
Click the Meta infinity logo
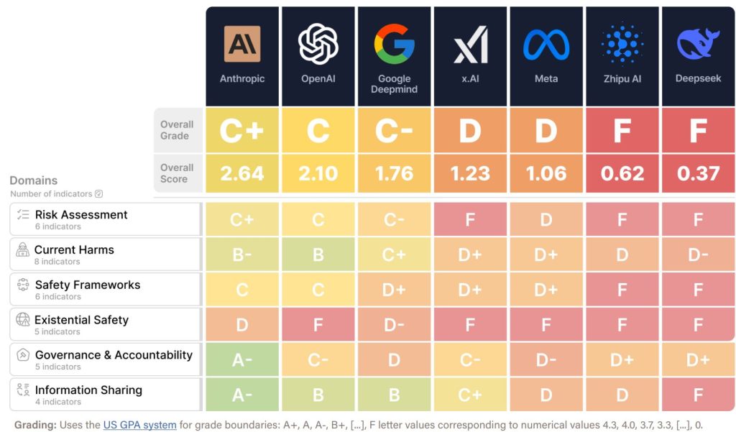click(x=546, y=45)
